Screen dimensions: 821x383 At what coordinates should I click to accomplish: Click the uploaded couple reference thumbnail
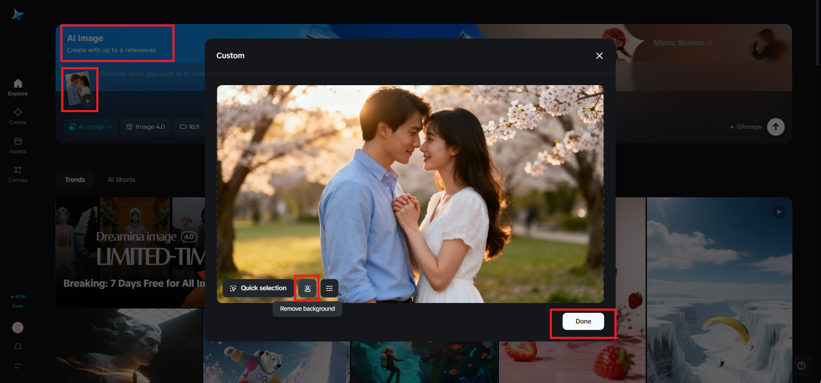78,88
